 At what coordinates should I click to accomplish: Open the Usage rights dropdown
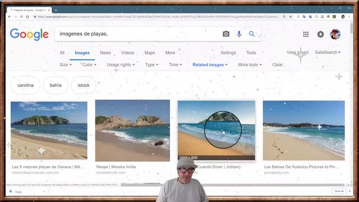pos(121,65)
